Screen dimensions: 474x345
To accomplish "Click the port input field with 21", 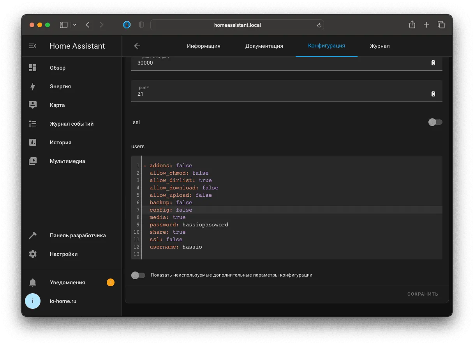I will pyautogui.click(x=287, y=91).
